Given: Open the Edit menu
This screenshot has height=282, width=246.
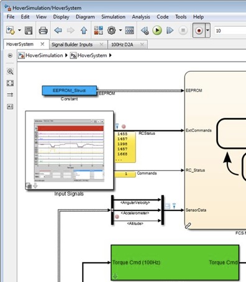Looking at the screenshot, I should pos(25,17).
